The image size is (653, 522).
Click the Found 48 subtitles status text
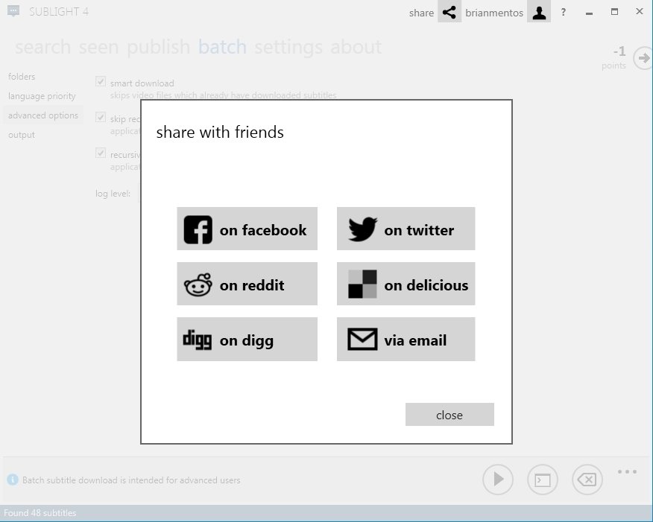pyautogui.click(x=40, y=513)
